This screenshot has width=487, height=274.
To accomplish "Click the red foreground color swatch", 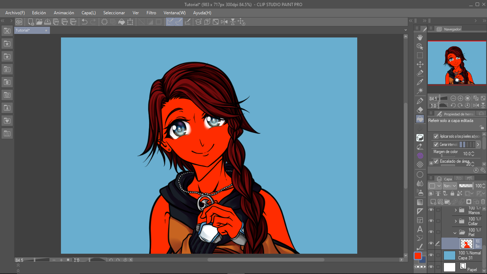I will [x=418, y=256].
